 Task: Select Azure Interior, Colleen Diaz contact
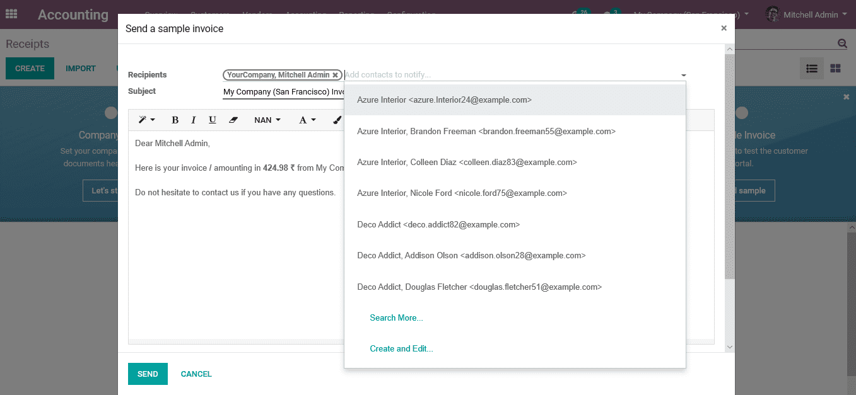point(515,162)
